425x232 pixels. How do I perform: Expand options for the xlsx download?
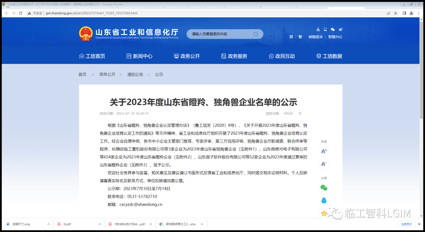tap(202, 224)
